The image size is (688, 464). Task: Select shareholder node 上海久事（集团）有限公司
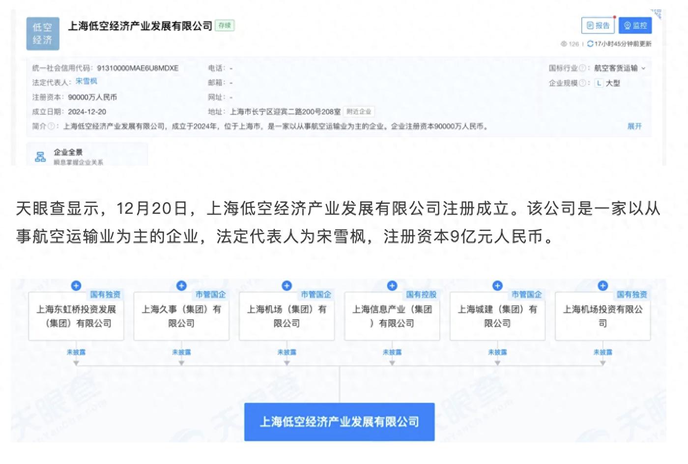(181, 316)
